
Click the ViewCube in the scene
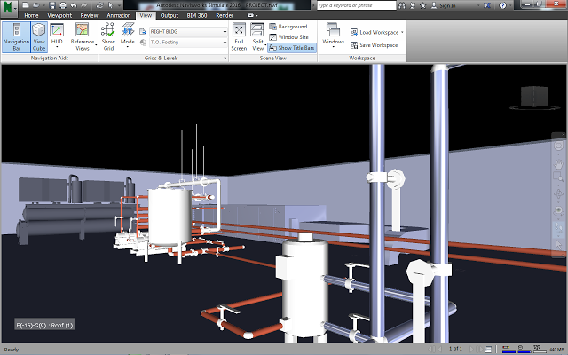point(534,98)
